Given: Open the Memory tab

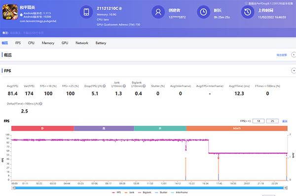Looking at the screenshot, I should tap(48, 43).
